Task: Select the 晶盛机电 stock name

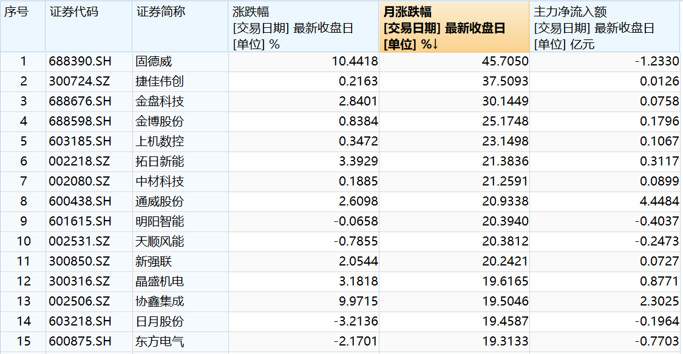Action: 160,281
